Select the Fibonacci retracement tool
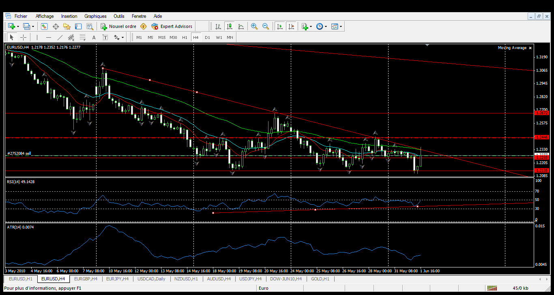Viewport: 554px width, 295px height. click(x=83, y=37)
